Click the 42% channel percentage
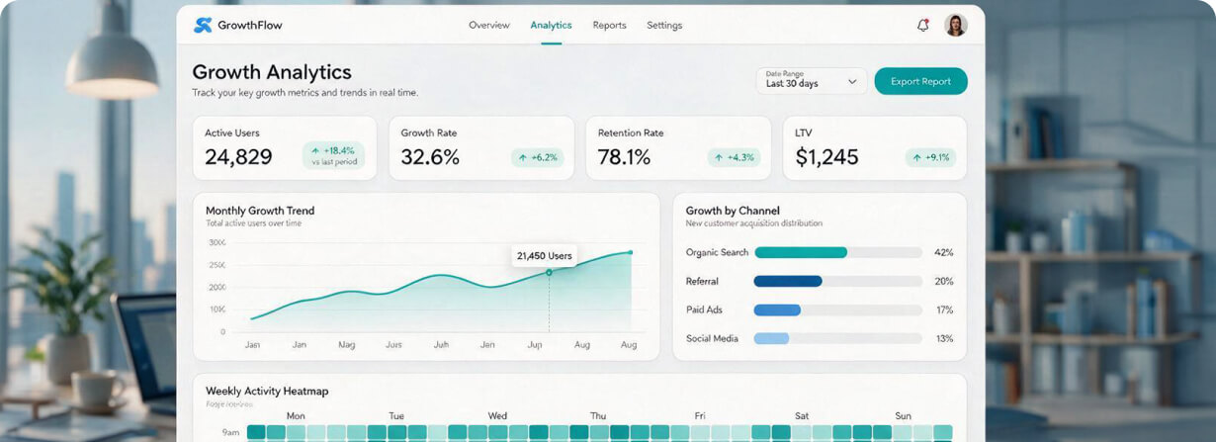Viewport: 1216px width, 442px height. pos(944,252)
